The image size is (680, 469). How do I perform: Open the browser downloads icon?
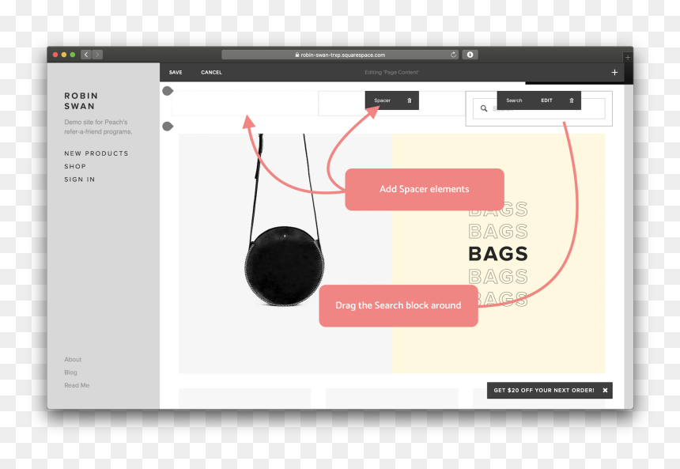click(470, 55)
